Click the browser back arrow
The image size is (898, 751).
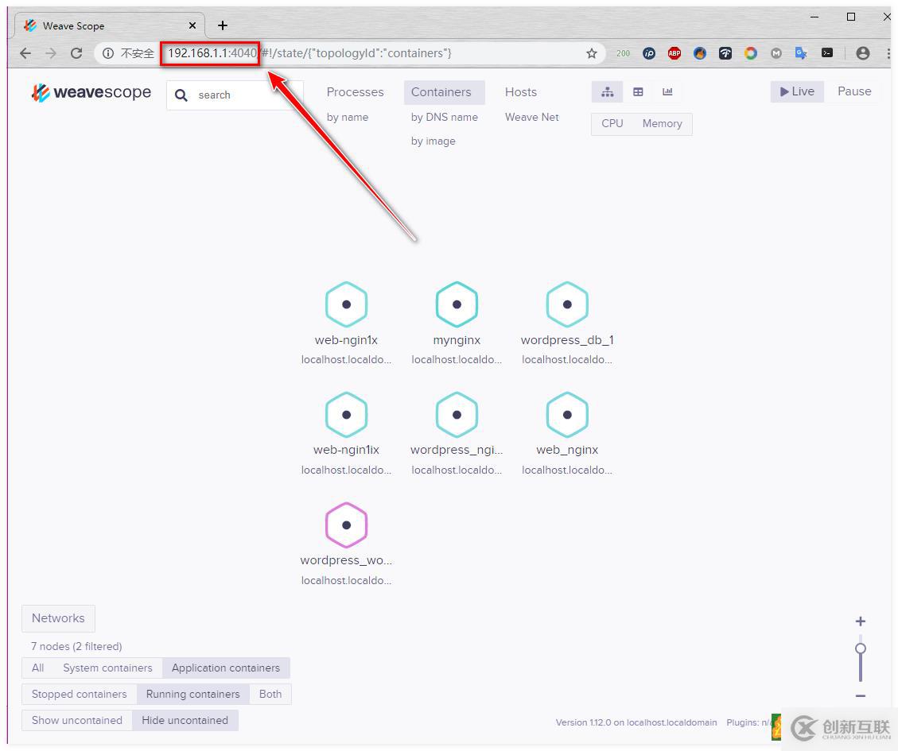point(25,53)
